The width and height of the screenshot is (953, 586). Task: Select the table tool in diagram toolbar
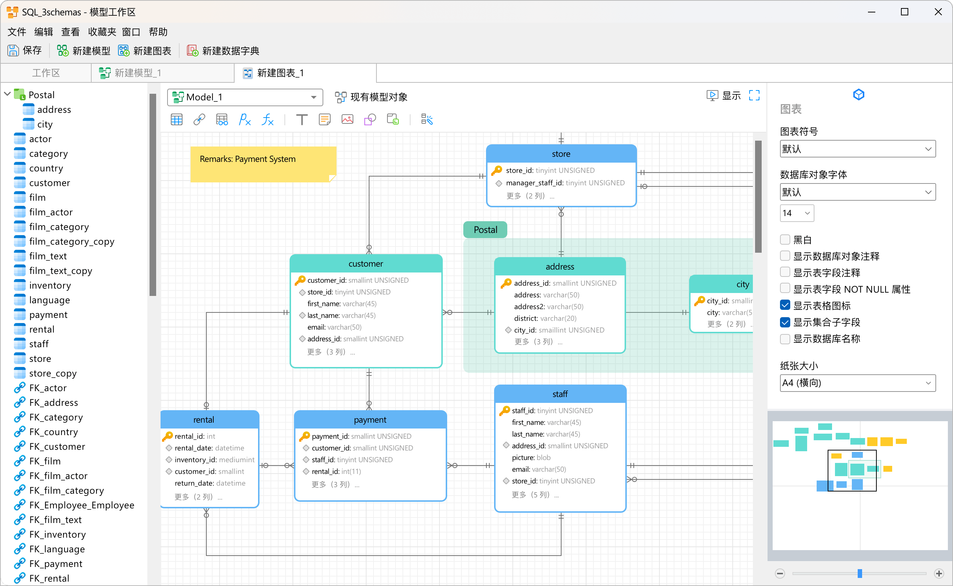pos(176,119)
